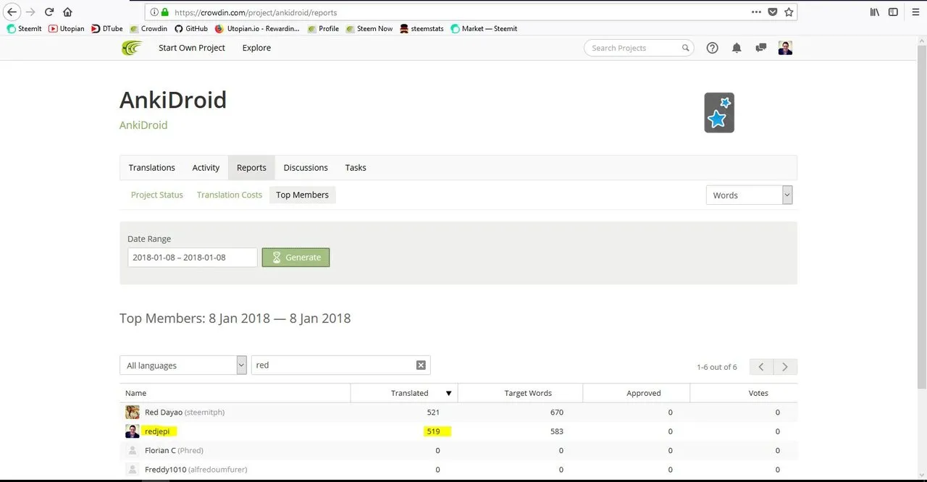927x482 pixels.
Task: Click the browser back arrow
Action: [12, 12]
